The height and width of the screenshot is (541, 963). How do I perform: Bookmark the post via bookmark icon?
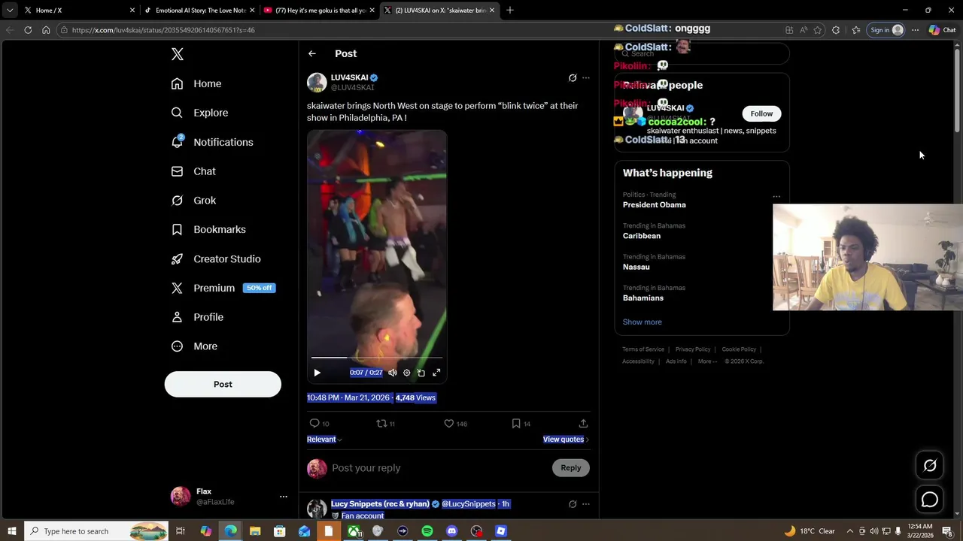click(x=516, y=424)
